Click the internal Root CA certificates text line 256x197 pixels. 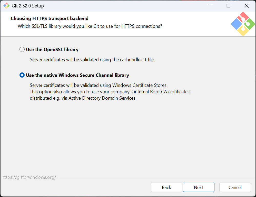point(110,92)
